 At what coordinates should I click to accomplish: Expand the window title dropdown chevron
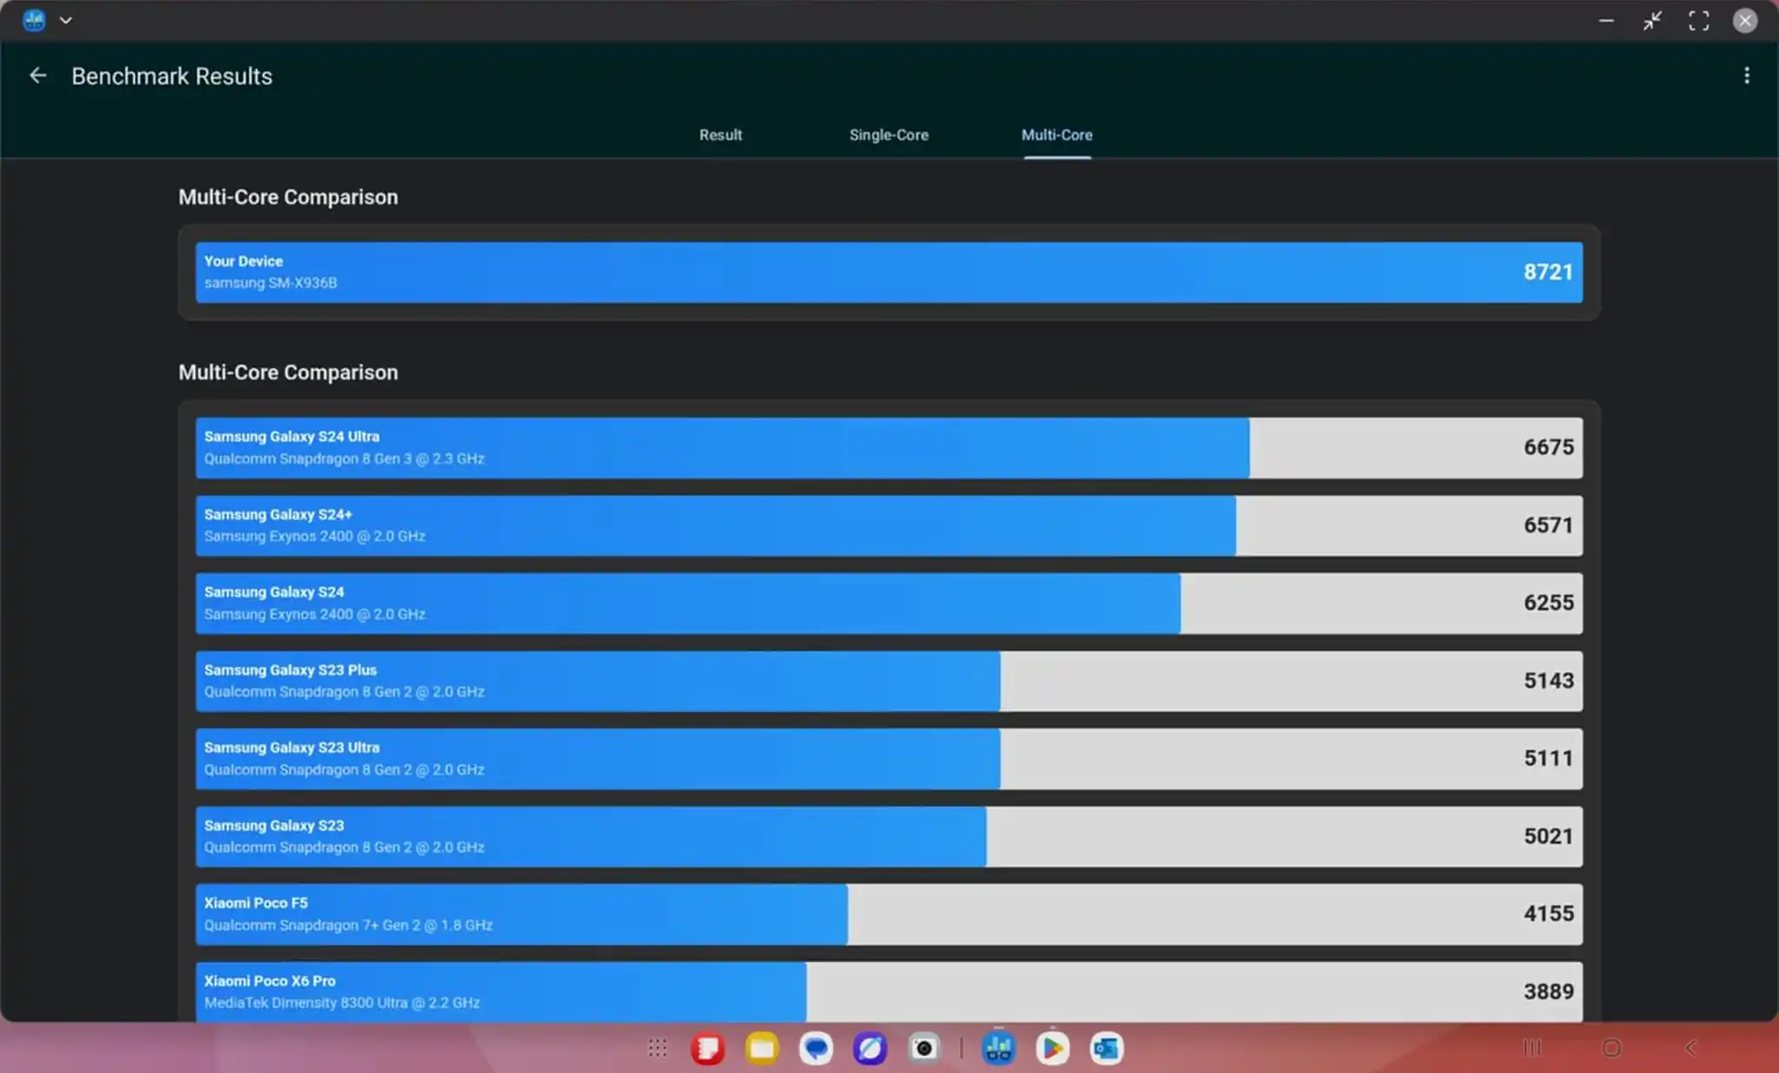tap(65, 20)
